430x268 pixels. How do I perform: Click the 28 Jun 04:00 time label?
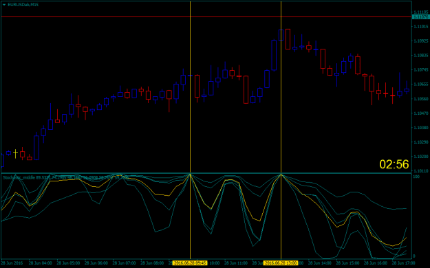pos(41,263)
